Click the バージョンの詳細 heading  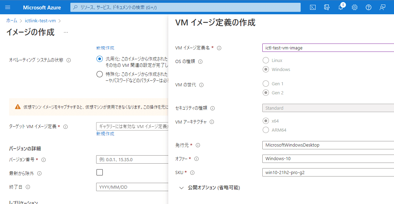[25, 149]
